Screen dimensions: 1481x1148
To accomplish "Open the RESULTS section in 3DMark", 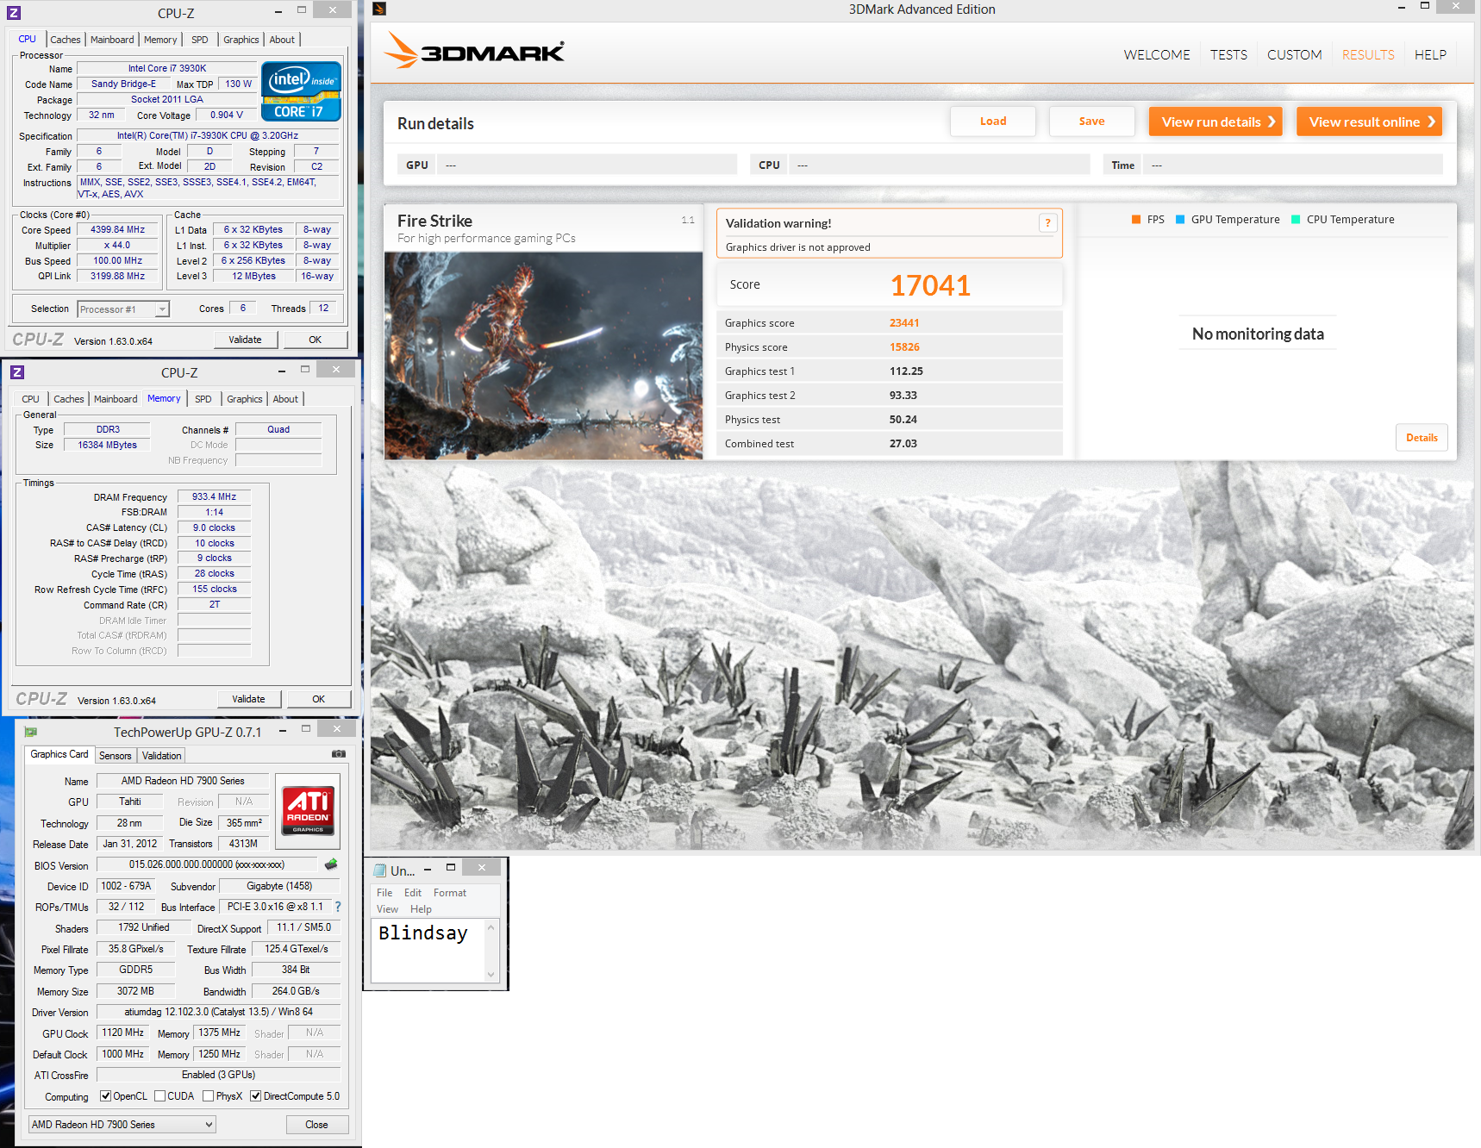I will [x=1368, y=55].
